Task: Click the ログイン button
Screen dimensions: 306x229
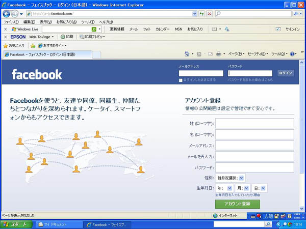Action: coord(286,73)
